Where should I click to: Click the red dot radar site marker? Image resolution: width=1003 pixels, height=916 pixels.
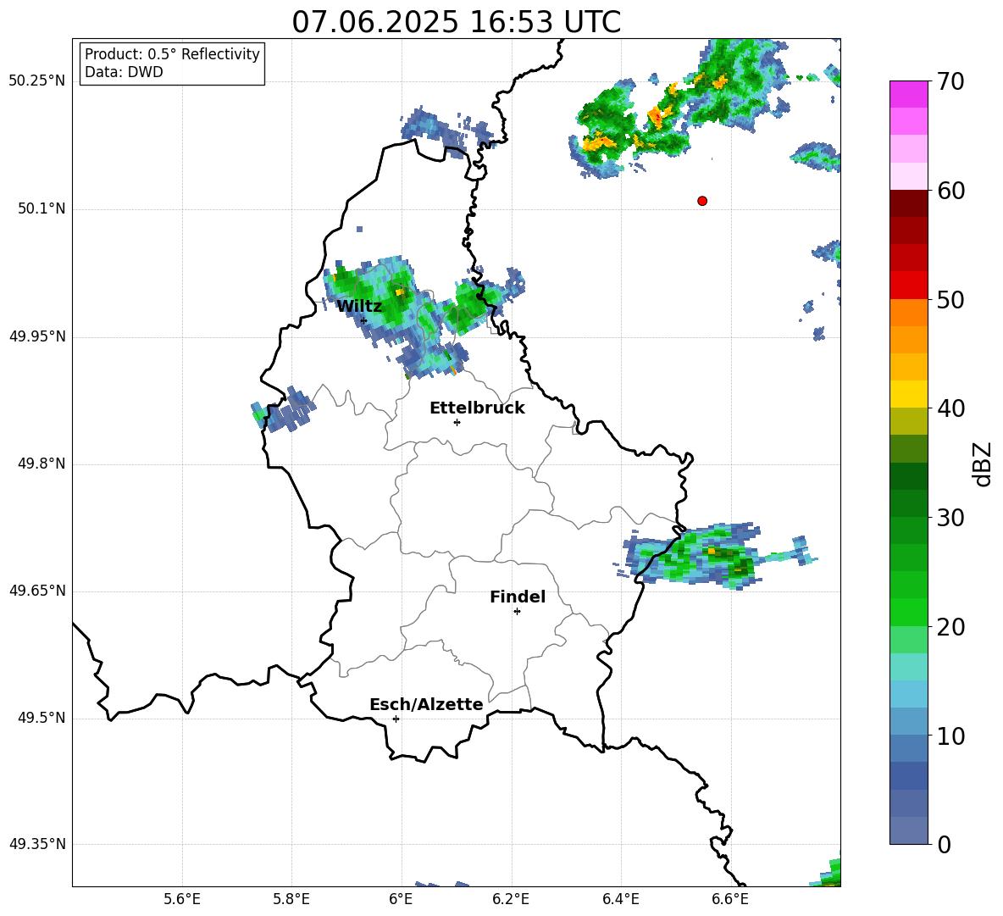click(702, 201)
